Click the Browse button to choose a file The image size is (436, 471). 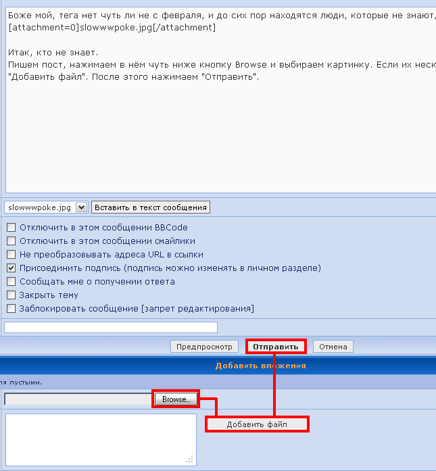tap(176, 399)
